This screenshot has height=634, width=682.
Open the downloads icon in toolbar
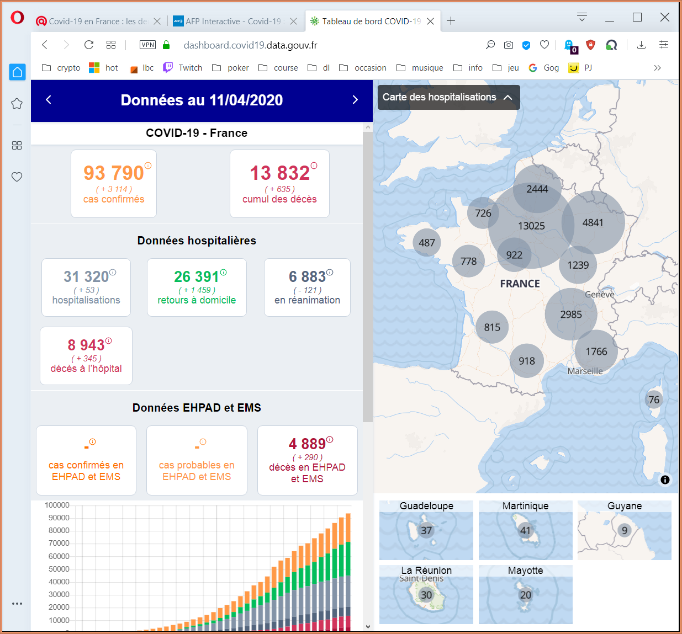click(641, 45)
